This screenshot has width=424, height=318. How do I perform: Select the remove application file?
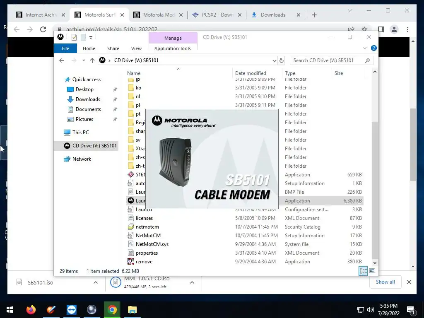(x=144, y=262)
